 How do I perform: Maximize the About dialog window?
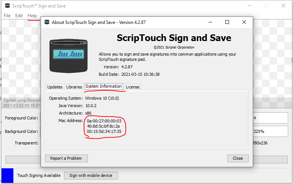coord(227,22)
